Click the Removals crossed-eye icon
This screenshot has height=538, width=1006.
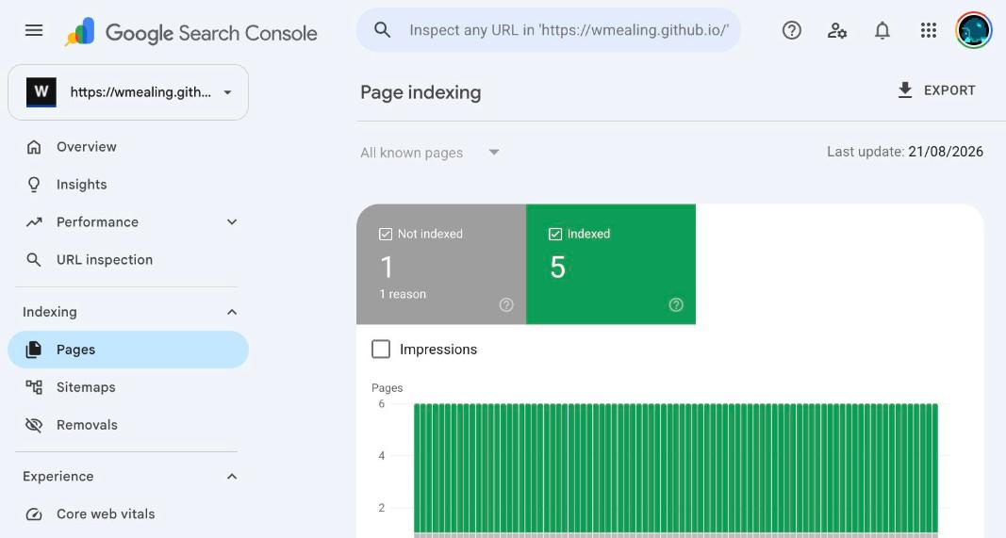(x=34, y=425)
